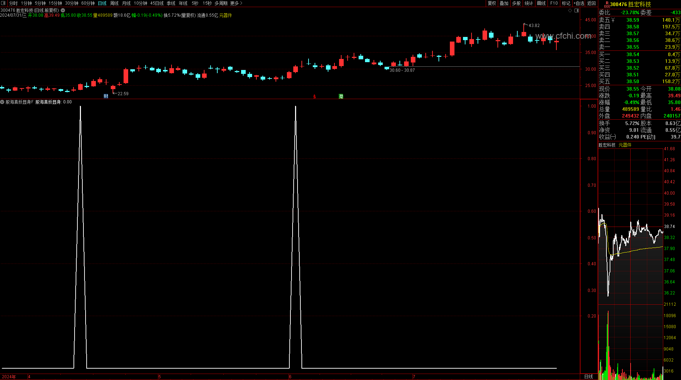Screen dimensions: 681x380
Task: Select the 15分钟 period tab
Action: point(55,3)
